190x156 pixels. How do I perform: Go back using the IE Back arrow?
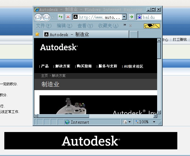[38, 17]
